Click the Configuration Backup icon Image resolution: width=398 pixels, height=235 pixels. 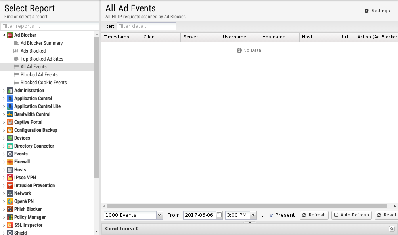pyautogui.click(x=10, y=130)
